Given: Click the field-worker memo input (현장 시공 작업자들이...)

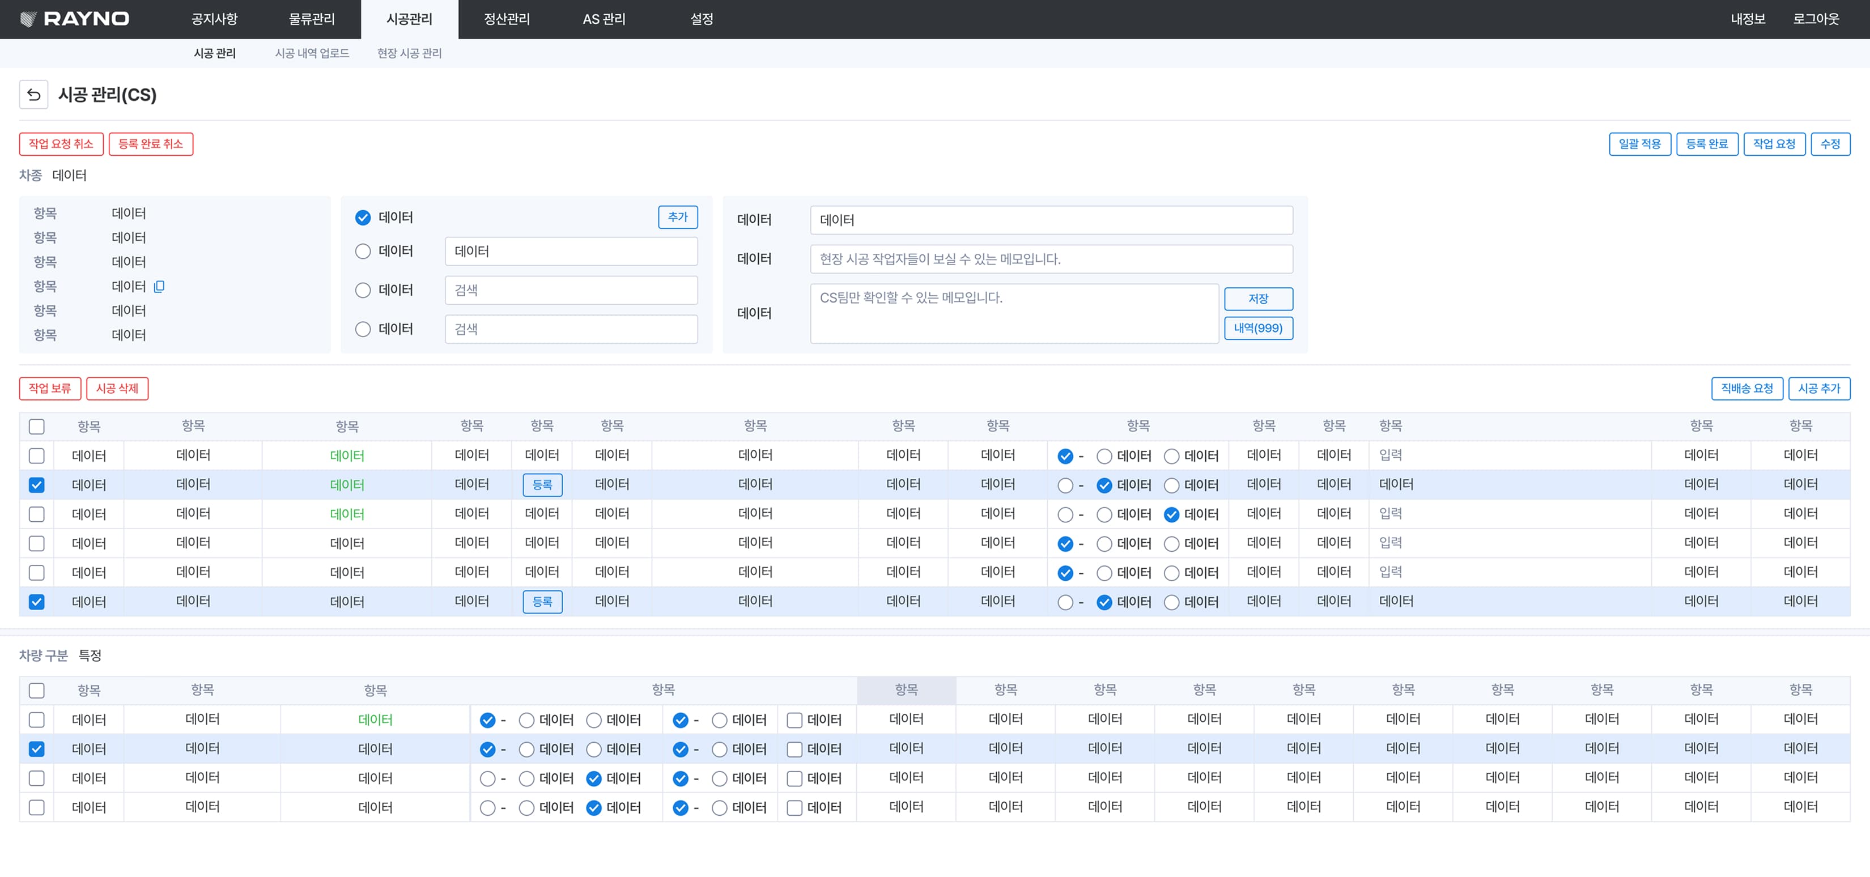Looking at the screenshot, I should click(1051, 259).
